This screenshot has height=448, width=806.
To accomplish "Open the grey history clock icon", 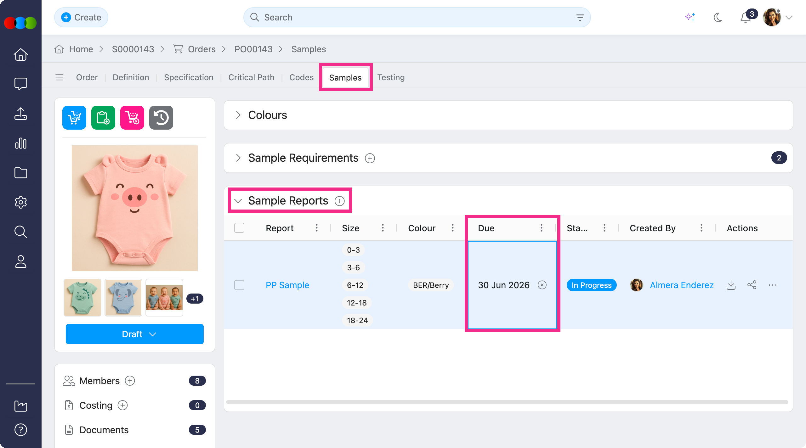I will point(161,118).
